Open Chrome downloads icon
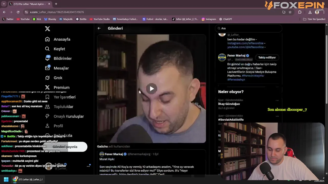Image resolution: width=328 pixels, height=184 pixels. (310, 12)
